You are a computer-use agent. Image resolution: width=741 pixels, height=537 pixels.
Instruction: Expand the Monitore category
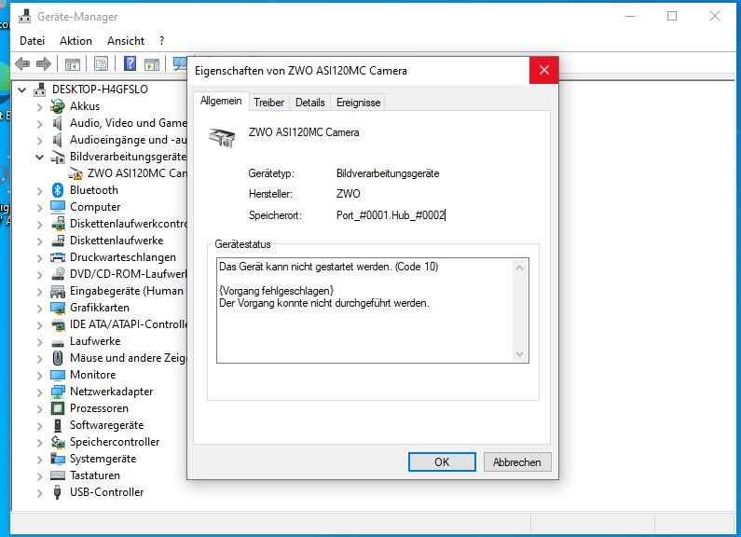tap(40, 376)
